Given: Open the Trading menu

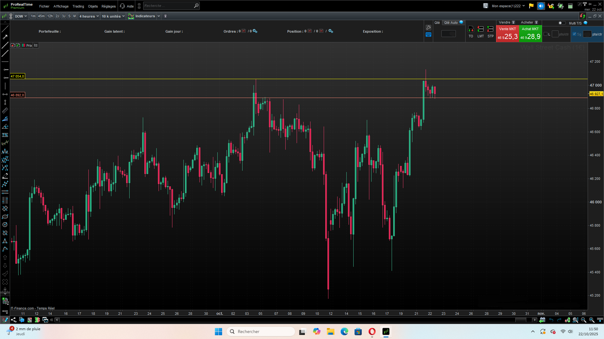Looking at the screenshot, I should pyautogui.click(x=78, y=6).
